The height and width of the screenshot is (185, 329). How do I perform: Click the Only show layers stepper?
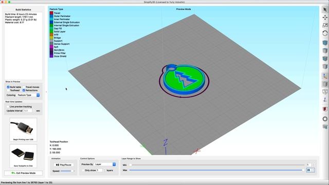104,170
